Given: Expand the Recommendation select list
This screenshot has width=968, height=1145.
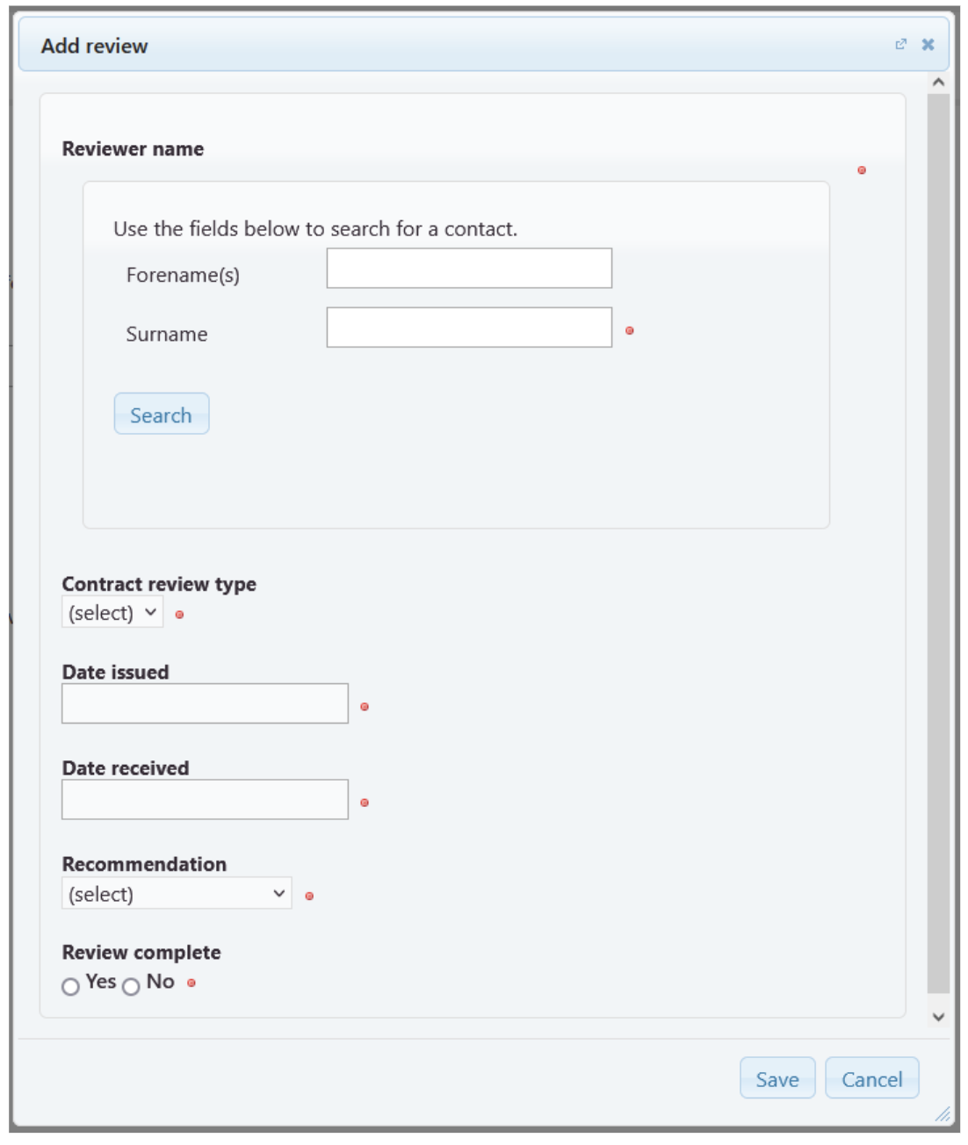Looking at the screenshot, I should (177, 894).
